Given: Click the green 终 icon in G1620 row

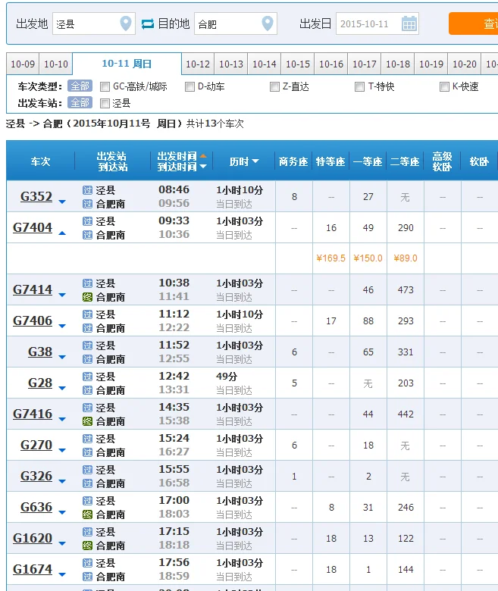Looking at the screenshot, I should point(87,546).
